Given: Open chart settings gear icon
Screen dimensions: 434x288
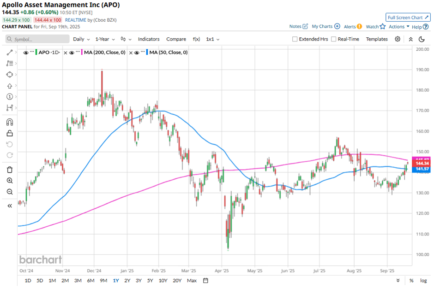Looking at the screenshot, I should pos(398,39).
